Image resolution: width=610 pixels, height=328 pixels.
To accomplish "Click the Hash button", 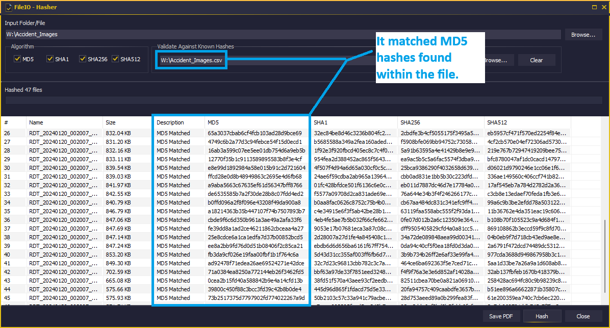I will (x=542, y=316).
